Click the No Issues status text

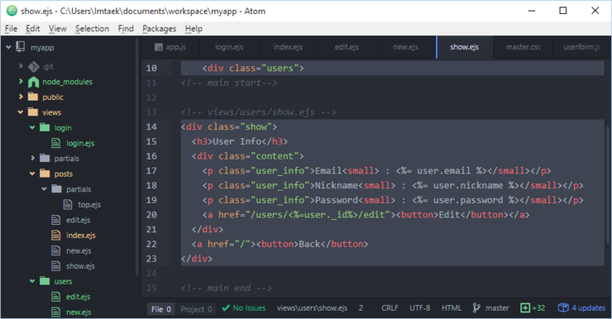pos(249,308)
